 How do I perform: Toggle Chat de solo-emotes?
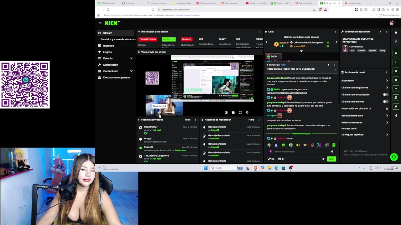(385, 102)
